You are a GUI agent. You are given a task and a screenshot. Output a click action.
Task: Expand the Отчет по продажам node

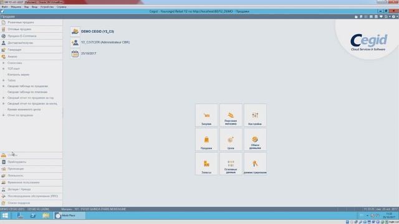tap(3, 115)
